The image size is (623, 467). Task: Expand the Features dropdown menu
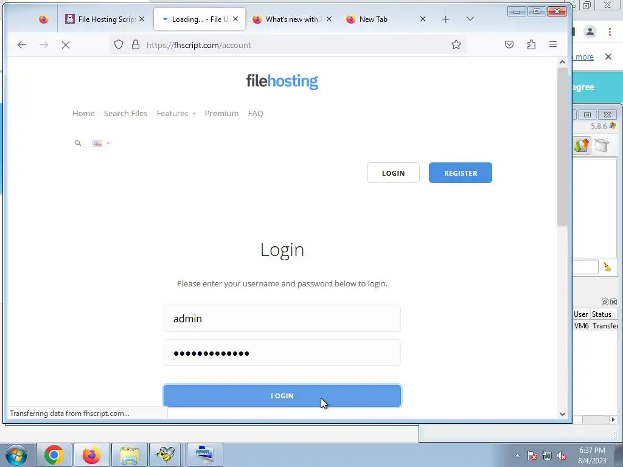[x=176, y=113]
